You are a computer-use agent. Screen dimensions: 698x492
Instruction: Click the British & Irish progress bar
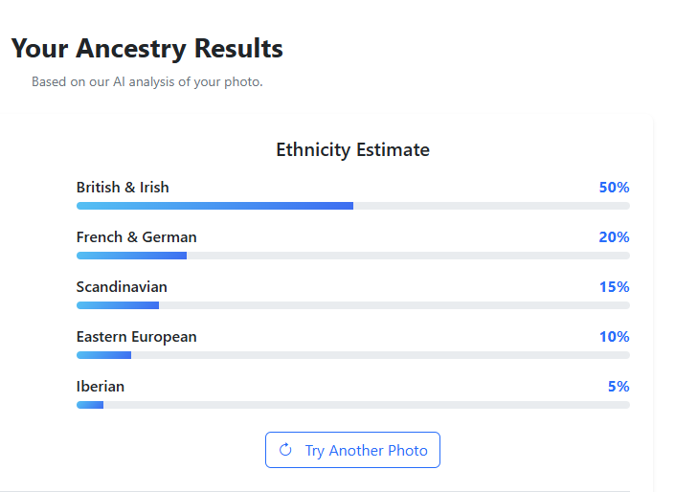point(352,206)
